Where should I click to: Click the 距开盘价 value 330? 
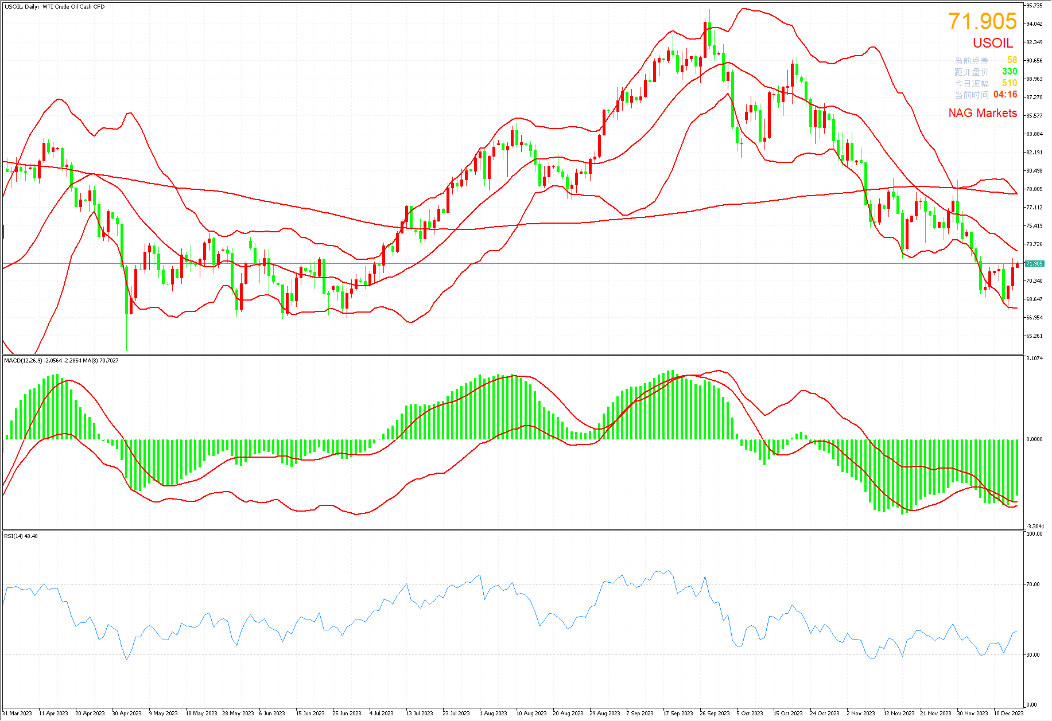pyautogui.click(x=1010, y=72)
